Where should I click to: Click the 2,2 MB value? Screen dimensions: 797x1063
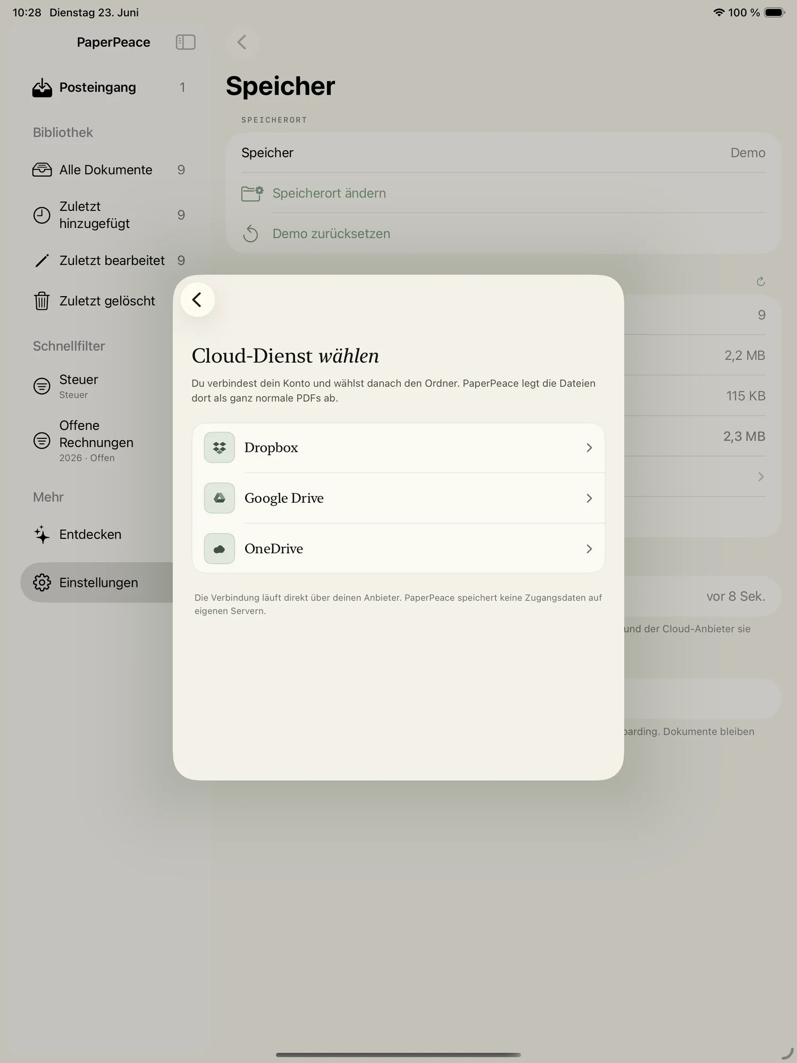(744, 355)
